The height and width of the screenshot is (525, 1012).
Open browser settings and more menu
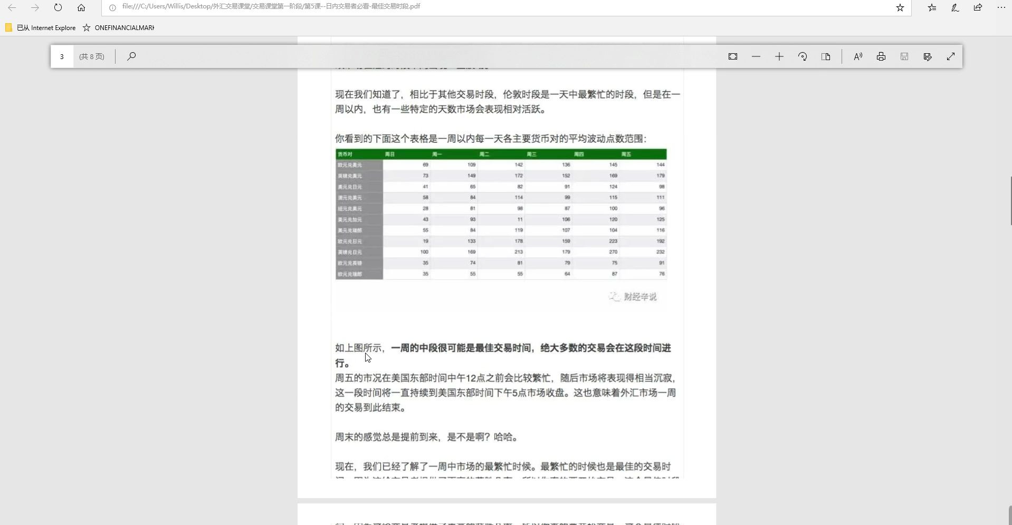coord(1001,7)
